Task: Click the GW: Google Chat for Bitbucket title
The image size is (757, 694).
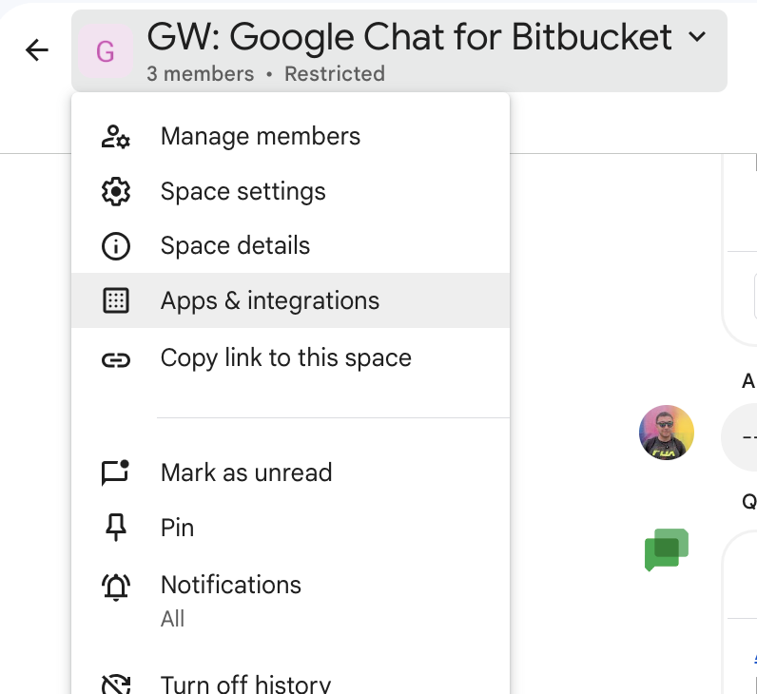Action: pos(410,38)
